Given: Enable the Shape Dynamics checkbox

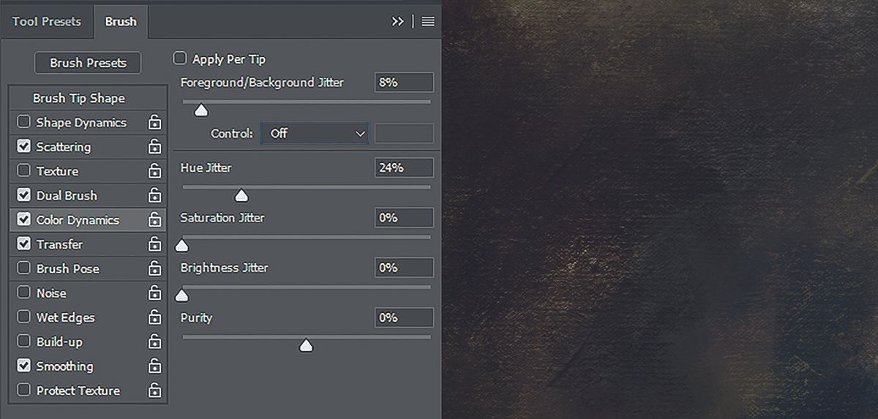Looking at the screenshot, I should click(24, 123).
